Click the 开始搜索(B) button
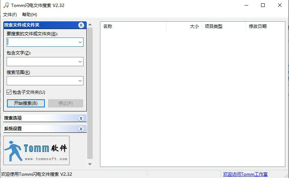Image resolution: width=289 pixels, height=178 pixels. click(x=26, y=103)
